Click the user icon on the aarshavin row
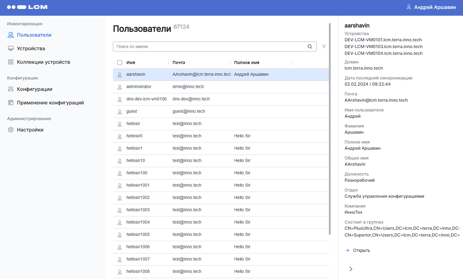Viewport: 463px width, 279px height. [x=119, y=74]
